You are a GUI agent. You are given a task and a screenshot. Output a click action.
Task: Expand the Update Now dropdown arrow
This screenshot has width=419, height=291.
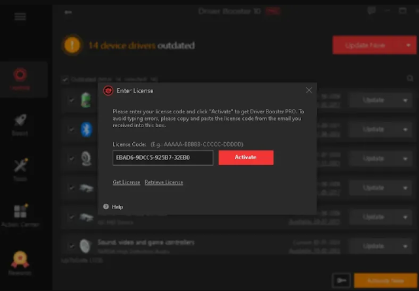408,45
